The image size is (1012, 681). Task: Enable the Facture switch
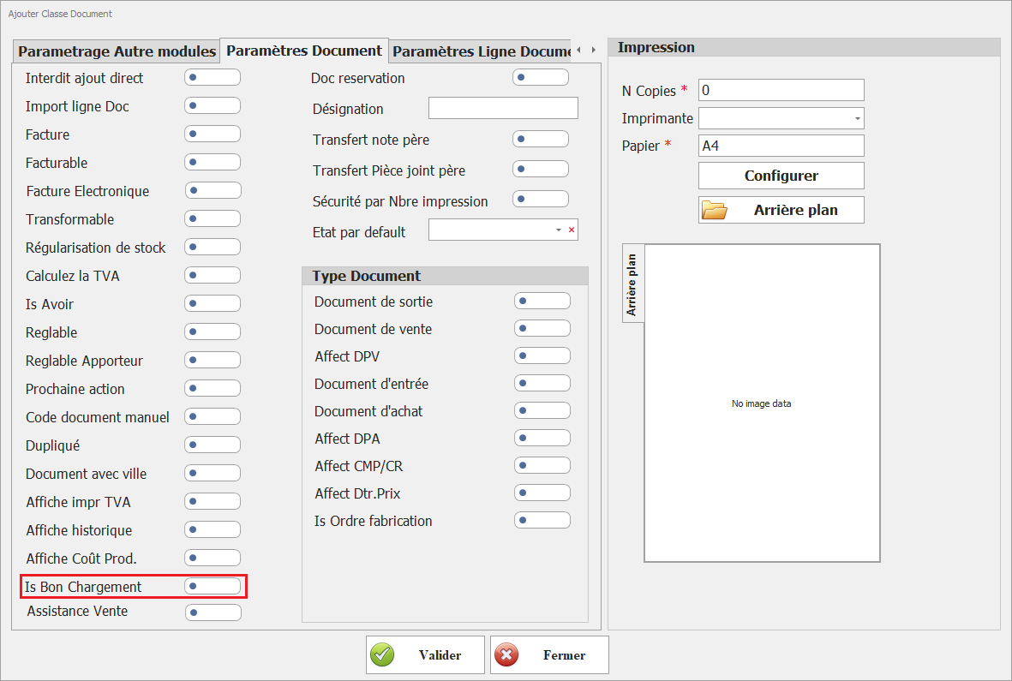[213, 134]
